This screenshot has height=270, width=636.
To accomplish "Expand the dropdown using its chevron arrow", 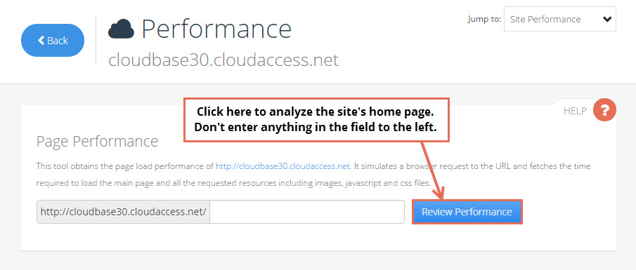I will (606, 19).
